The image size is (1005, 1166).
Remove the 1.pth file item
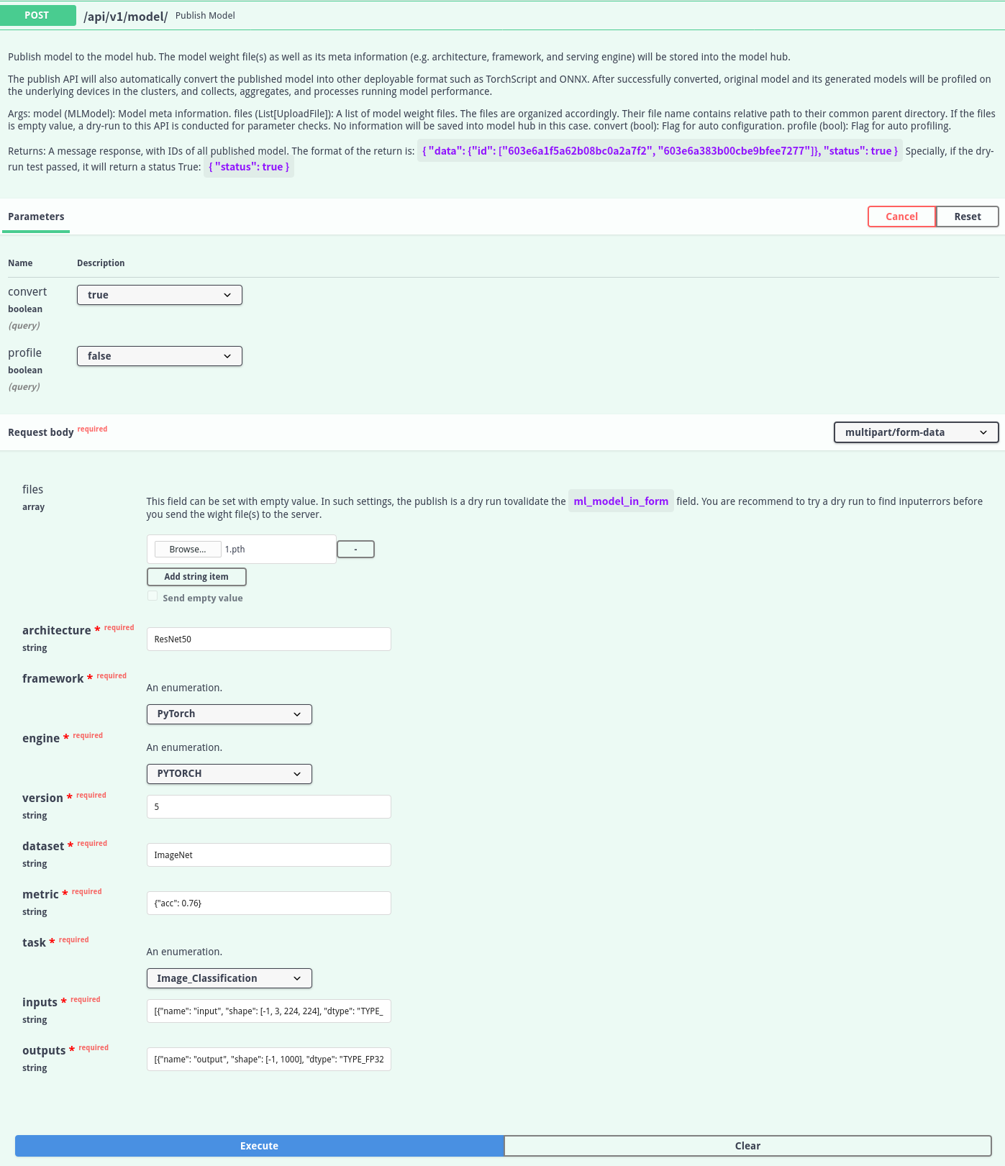[356, 550]
